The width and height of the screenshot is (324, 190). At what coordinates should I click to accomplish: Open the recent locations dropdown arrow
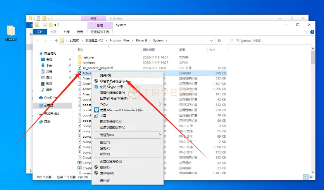(x=51, y=41)
